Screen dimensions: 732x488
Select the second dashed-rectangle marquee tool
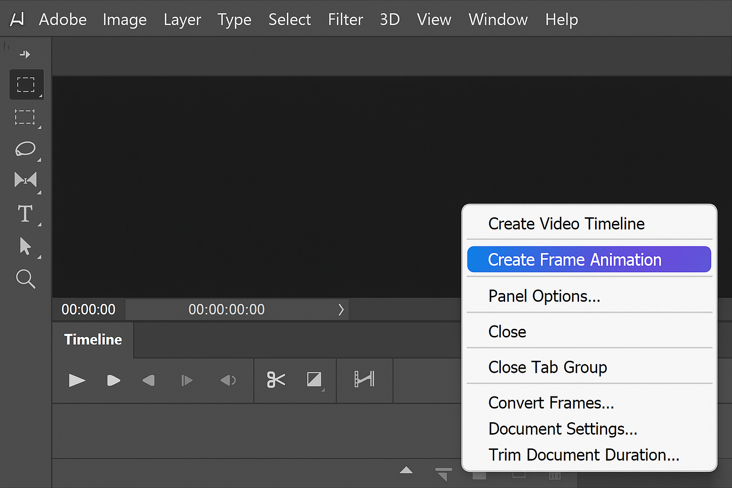(25, 117)
